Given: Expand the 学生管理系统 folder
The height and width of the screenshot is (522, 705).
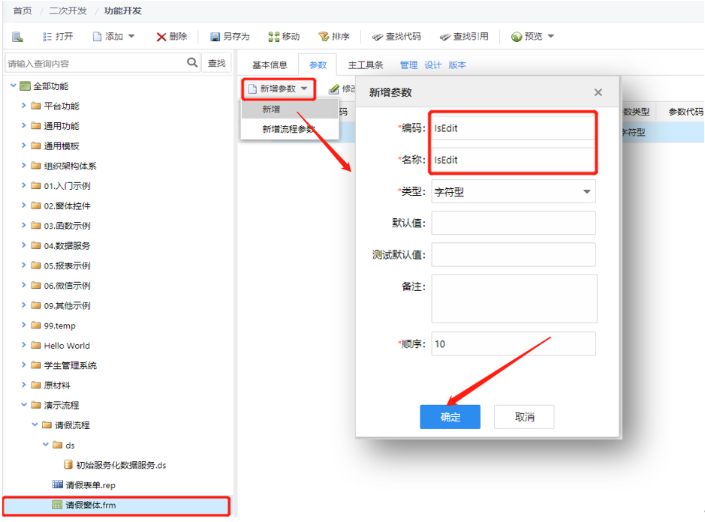Looking at the screenshot, I should tap(24, 365).
